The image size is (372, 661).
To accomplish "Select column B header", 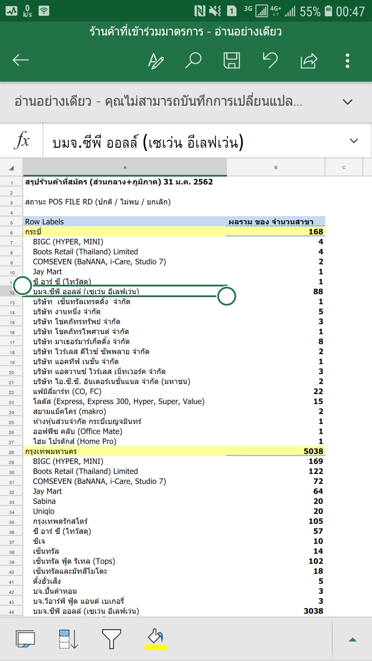I will coord(276,167).
